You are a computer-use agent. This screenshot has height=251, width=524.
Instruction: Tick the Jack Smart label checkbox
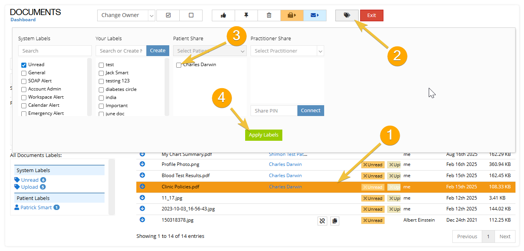click(x=101, y=73)
